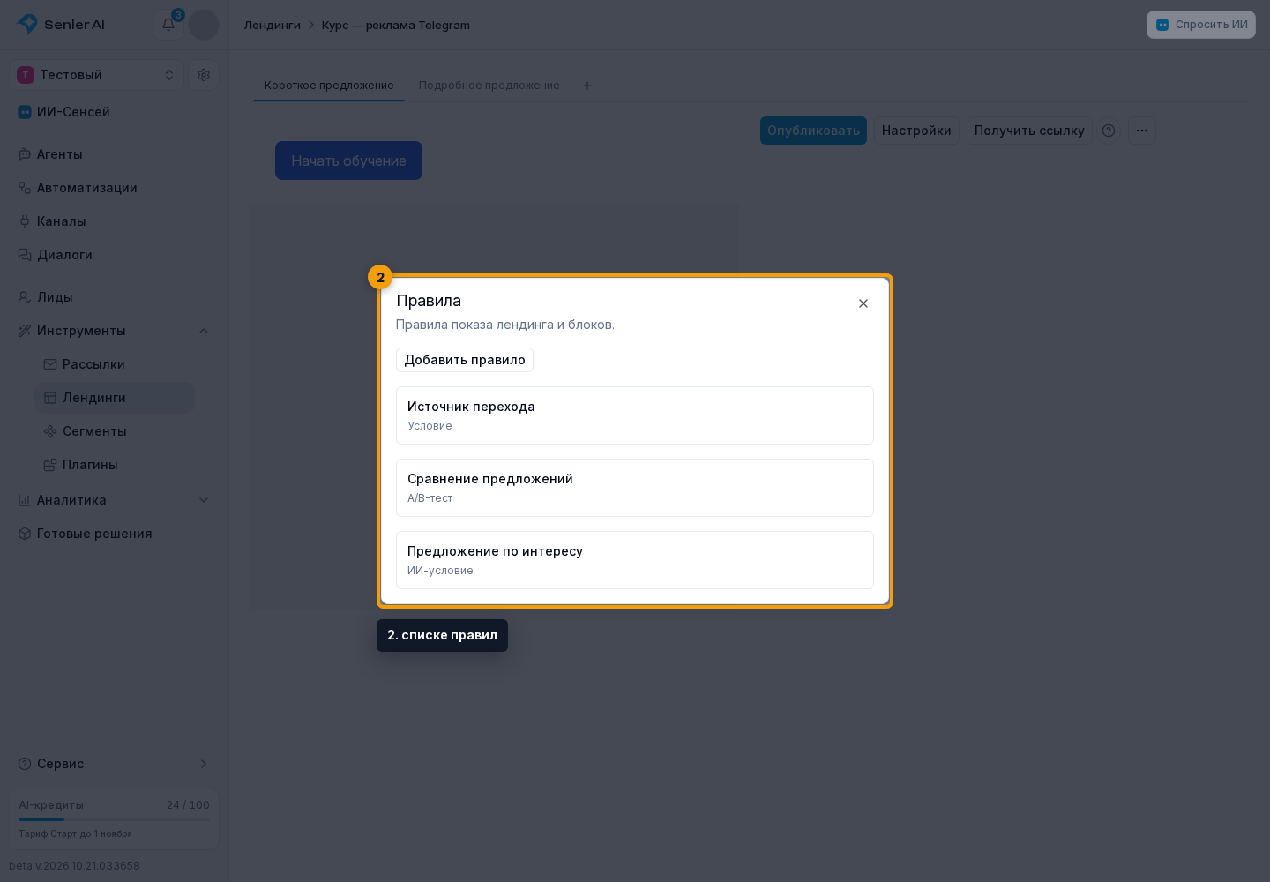Open workspace settings gear icon

(204, 75)
